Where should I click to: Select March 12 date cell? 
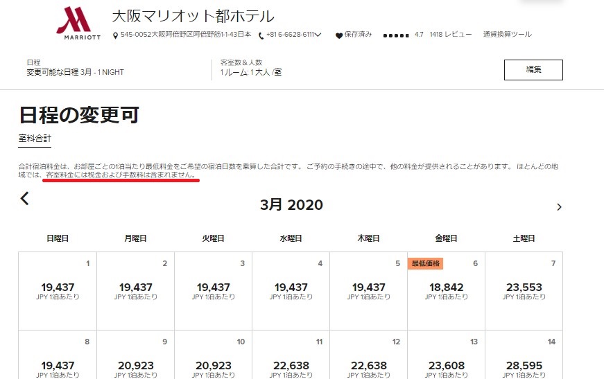coord(369,355)
